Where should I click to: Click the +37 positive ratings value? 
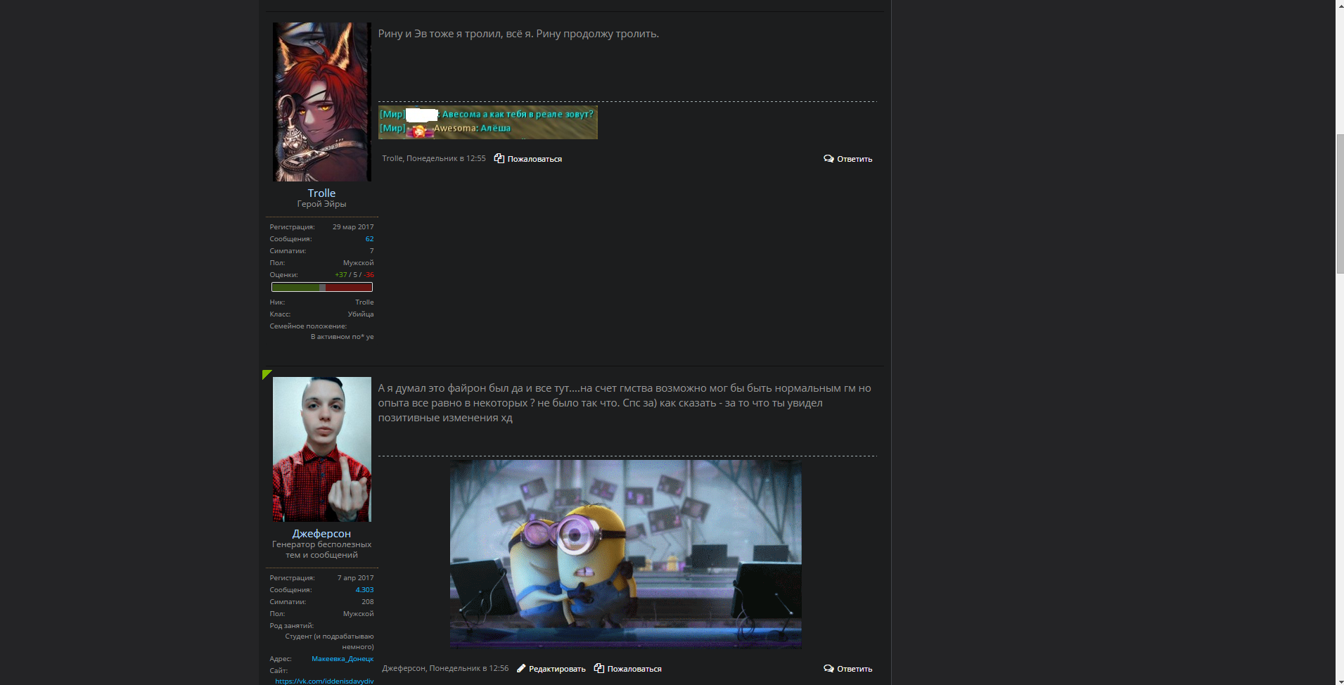point(341,275)
